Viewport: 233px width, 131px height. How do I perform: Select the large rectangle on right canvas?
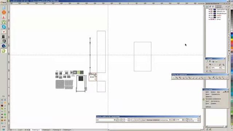coord(143,56)
